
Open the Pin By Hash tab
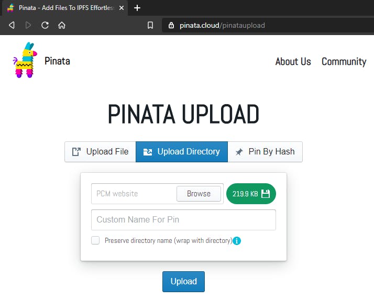click(265, 152)
